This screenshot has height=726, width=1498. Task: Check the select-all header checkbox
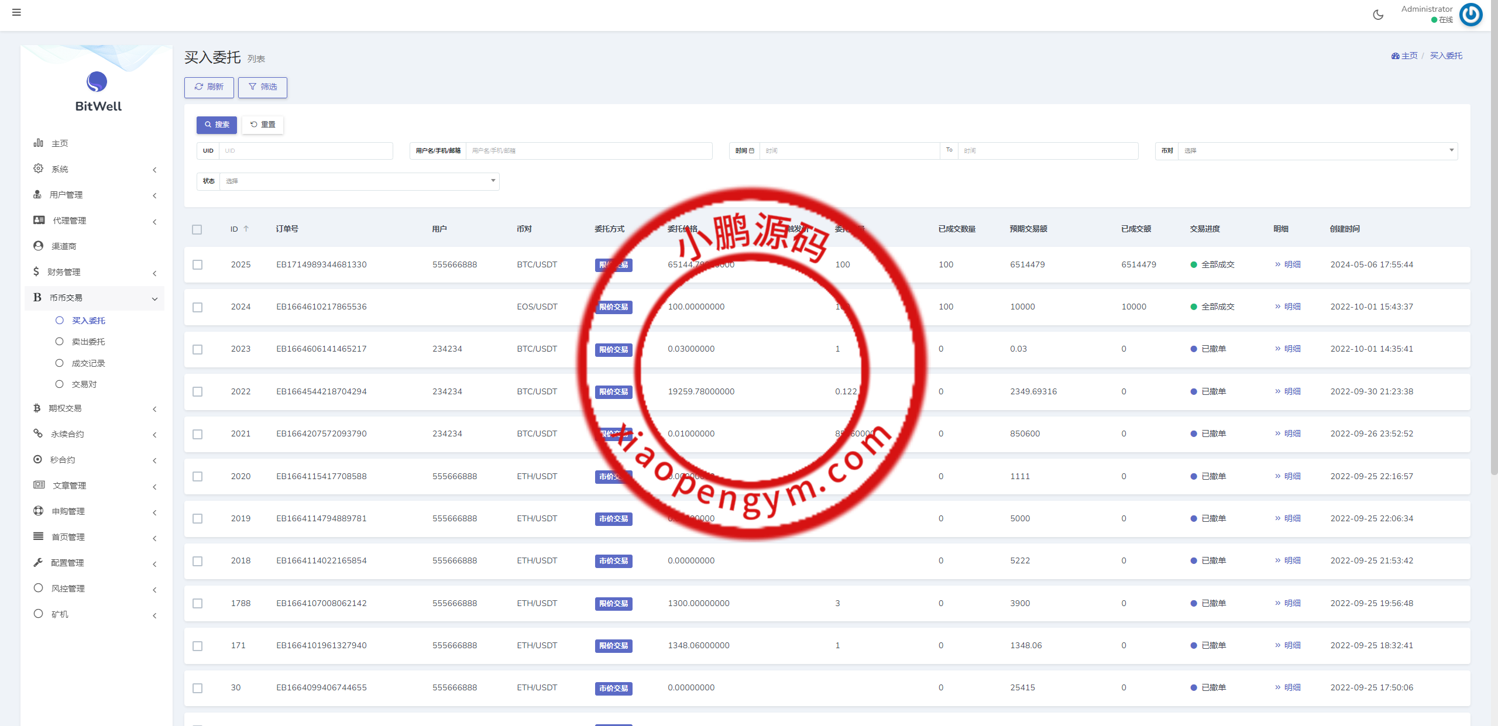197,229
